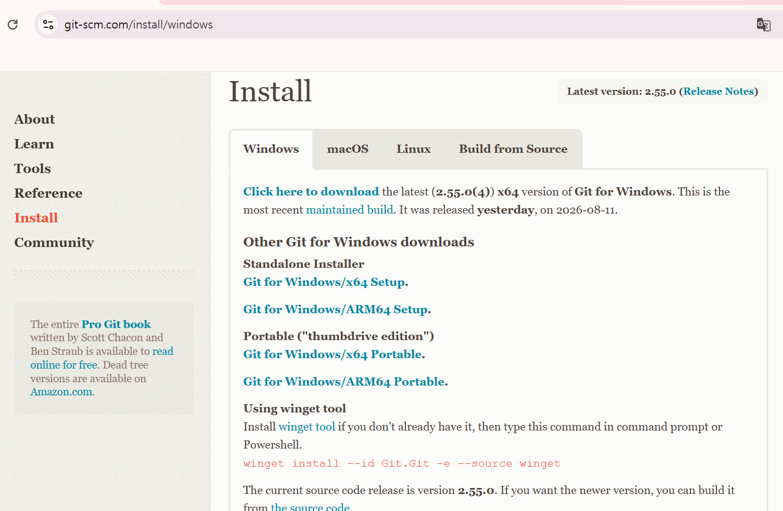Click the Other Git for Windows downloads heading
Viewport: 783px width, 511px height.
click(x=359, y=242)
